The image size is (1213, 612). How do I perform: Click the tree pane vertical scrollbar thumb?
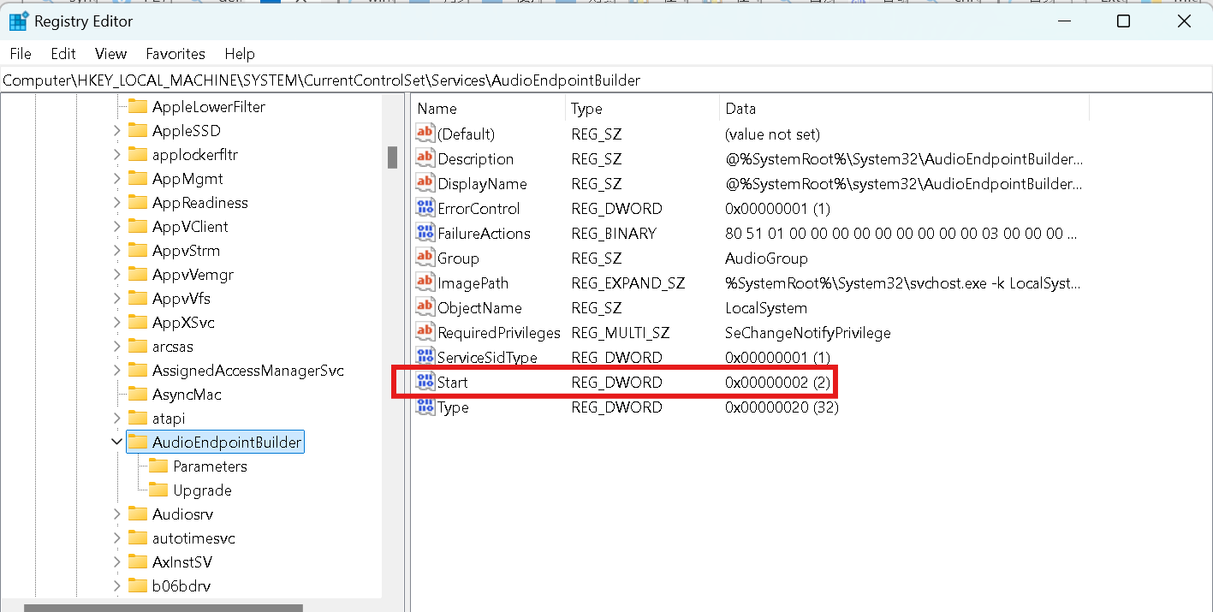pyautogui.click(x=393, y=157)
